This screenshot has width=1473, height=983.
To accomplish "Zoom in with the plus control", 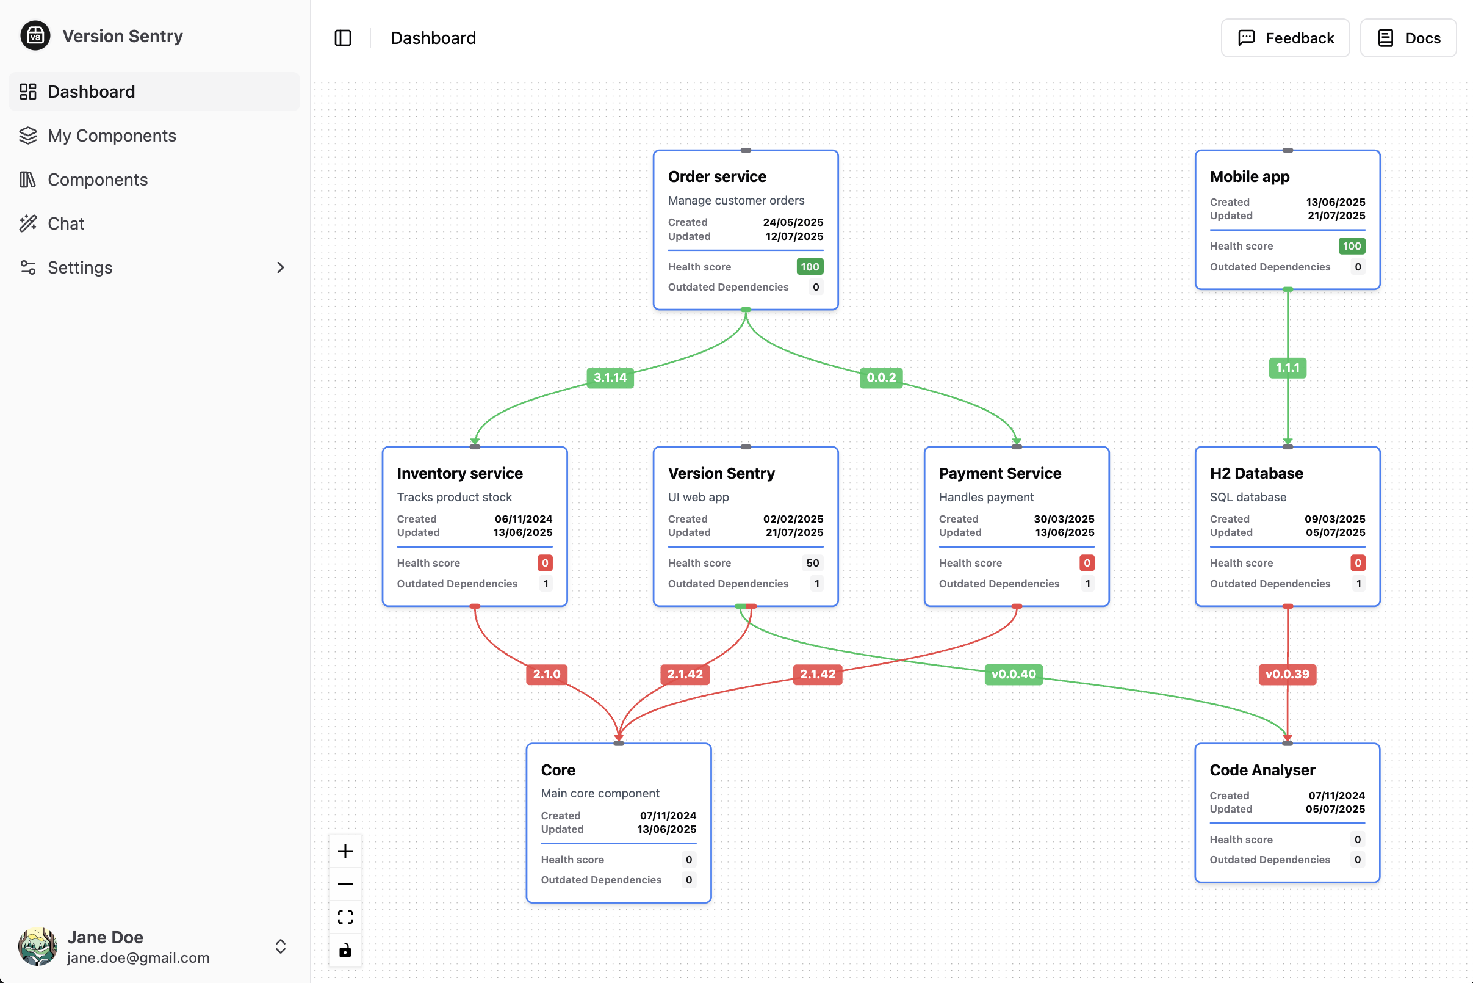I will pos(345,851).
